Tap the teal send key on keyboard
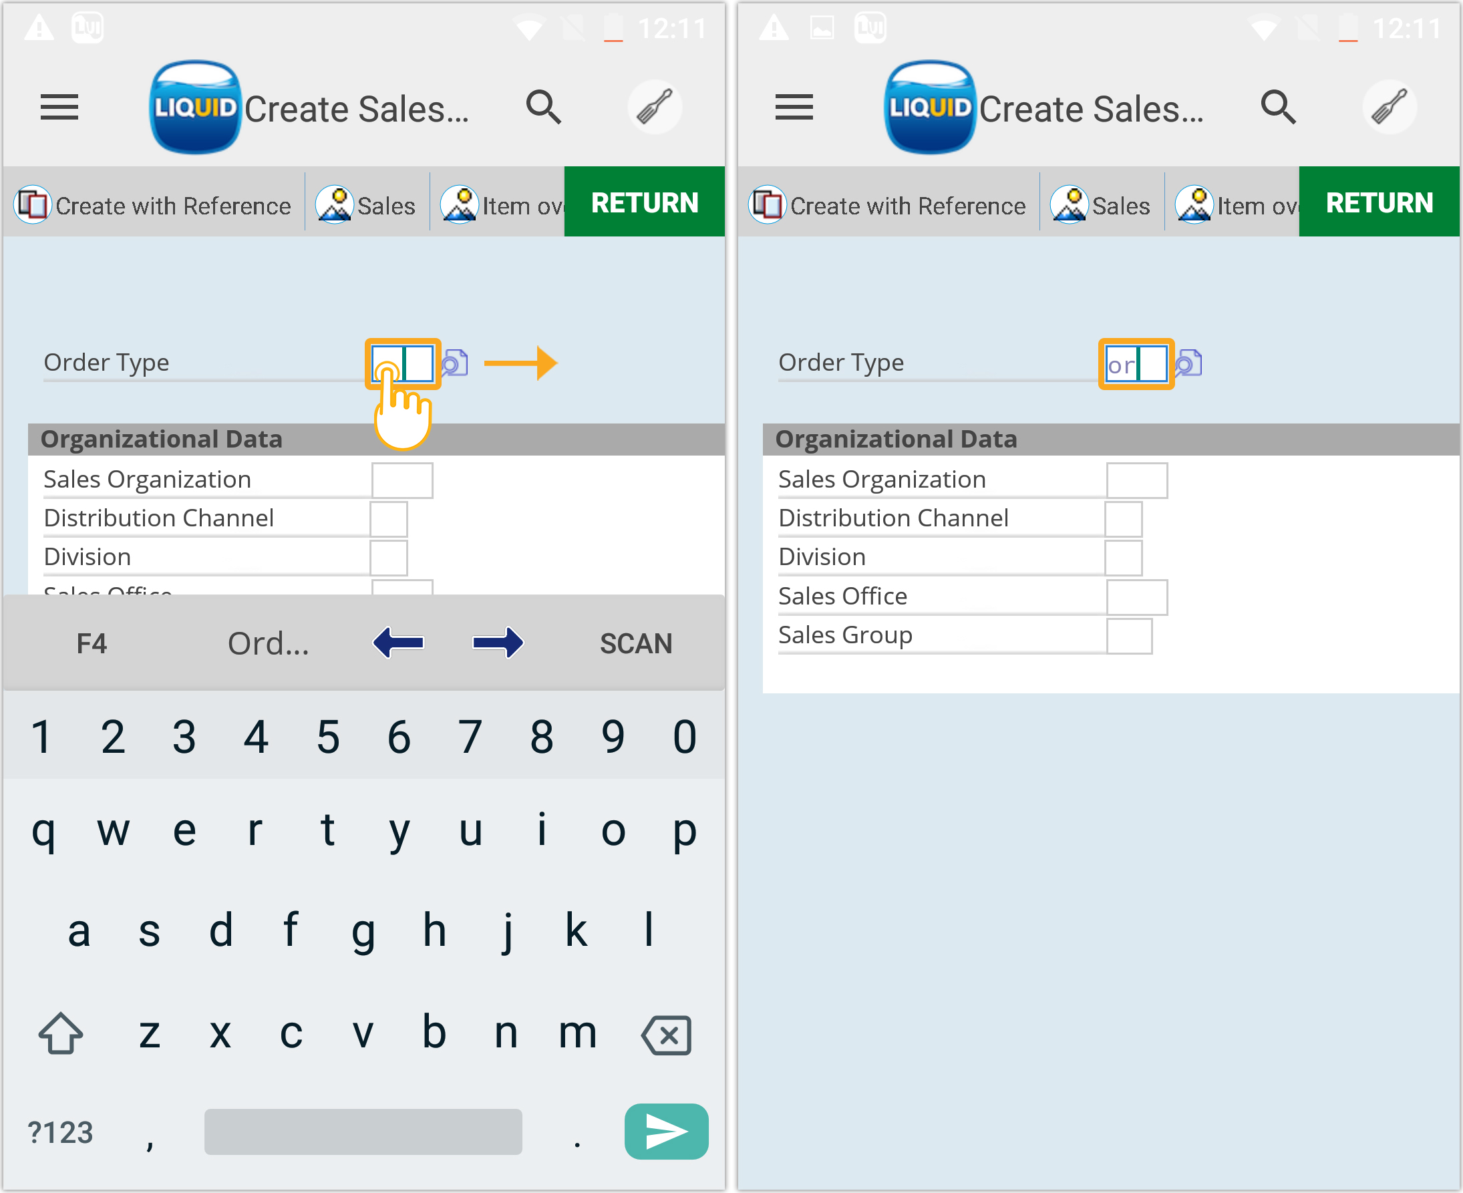The image size is (1463, 1193). tap(665, 1131)
